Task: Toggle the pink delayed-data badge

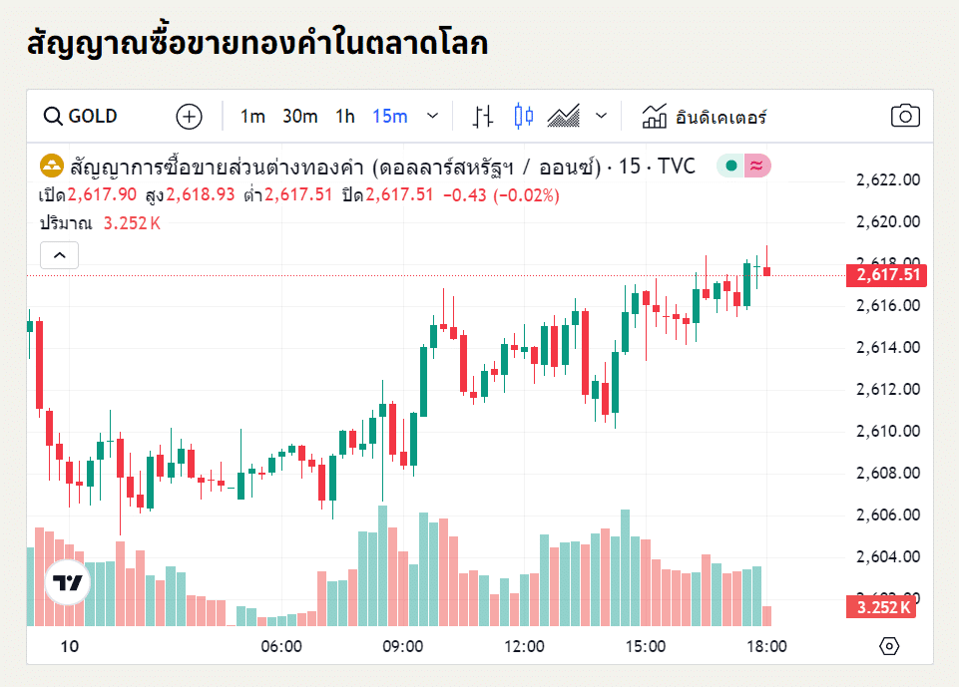Action: (754, 167)
